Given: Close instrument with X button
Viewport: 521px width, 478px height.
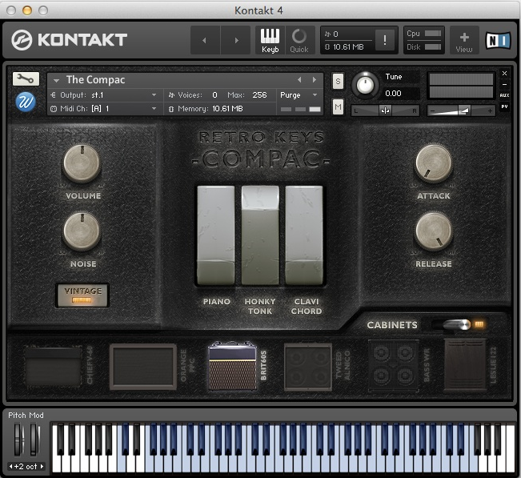Looking at the screenshot, I should pyautogui.click(x=504, y=74).
